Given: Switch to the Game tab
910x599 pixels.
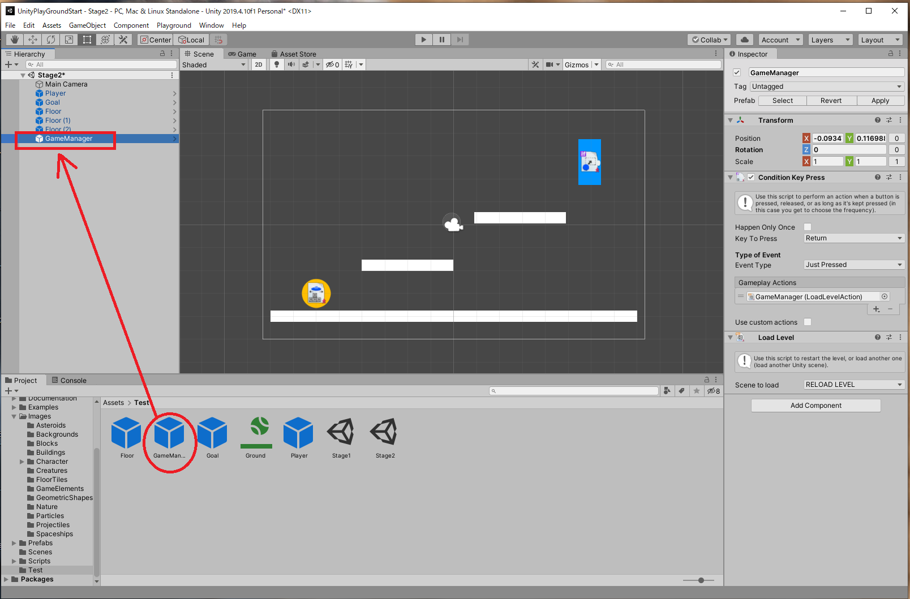Looking at the screenshot, I should 242,54.
